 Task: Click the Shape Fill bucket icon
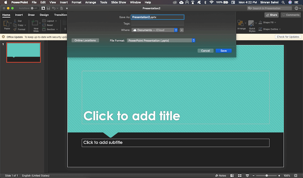(260, 22)
